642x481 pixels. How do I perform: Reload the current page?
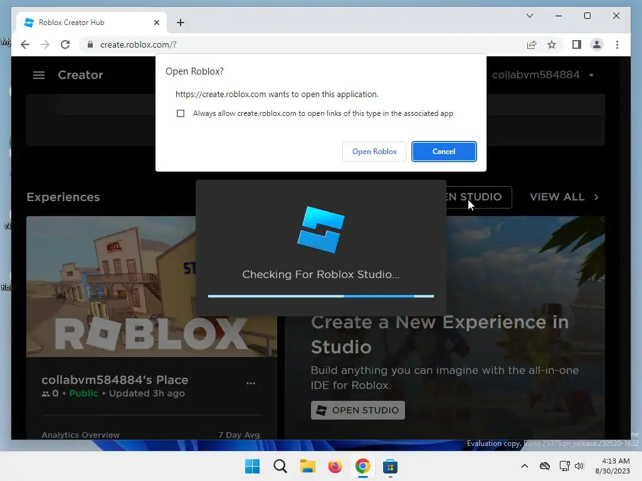point(65,44)
